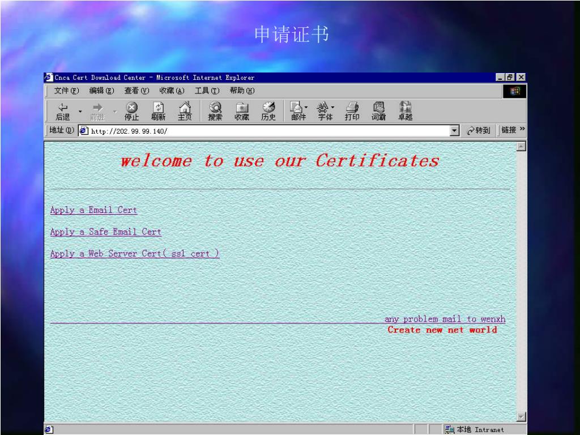Viewport: 580px width, 435px height.
Task: Click the Stop (停止) toolbar icon
Action: pos(131,111)
